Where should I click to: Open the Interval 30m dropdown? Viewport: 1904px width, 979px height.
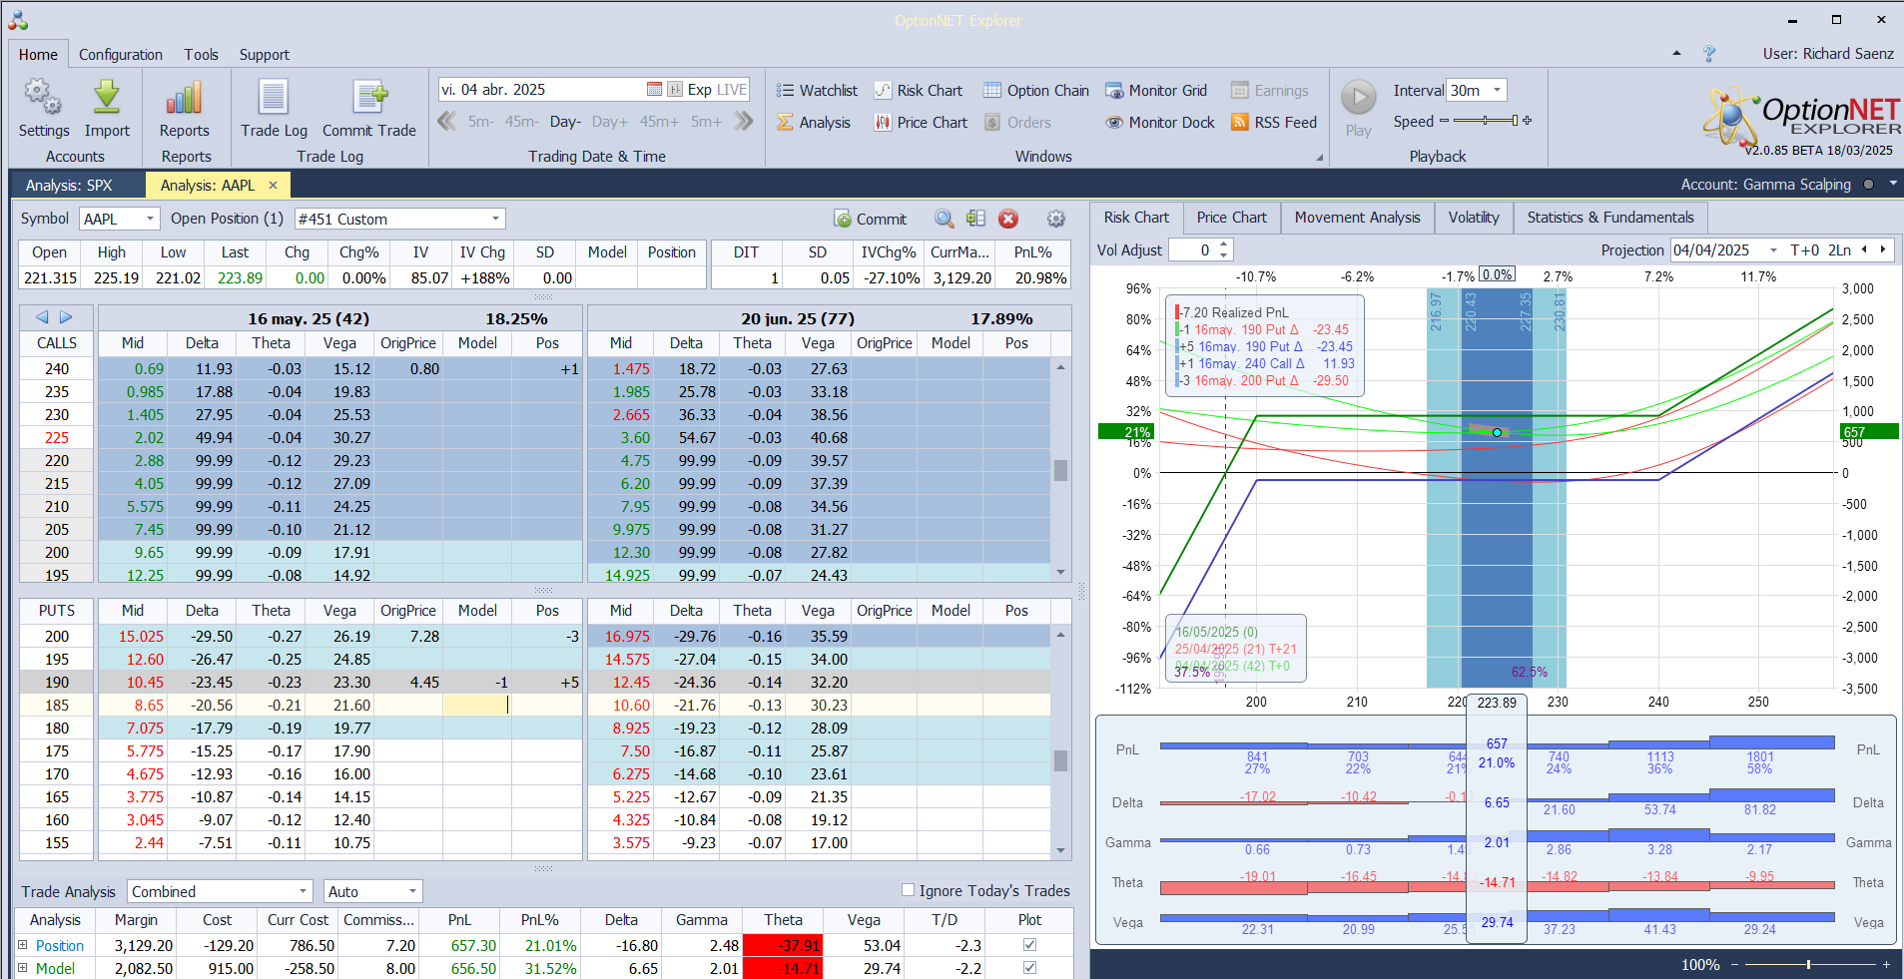click(x=1497, y=90)
